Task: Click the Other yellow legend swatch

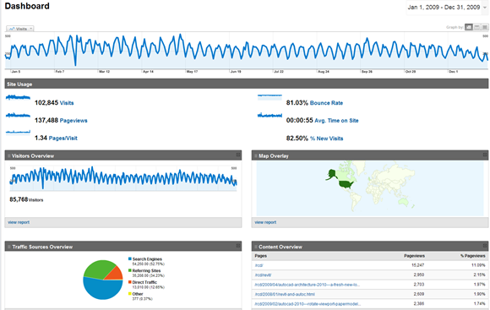Action: tap(130, 293)
